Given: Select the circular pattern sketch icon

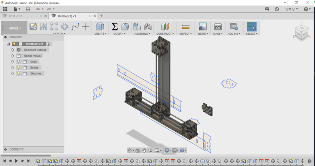Looking at the screenshot, I should [x=65, y=26].
